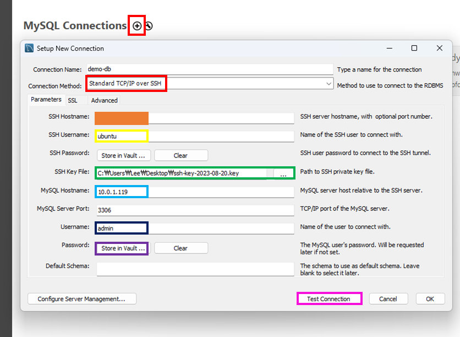The image size is (460, 337).
Task: Store MySQL password in vault
Action: coord(123,248)
